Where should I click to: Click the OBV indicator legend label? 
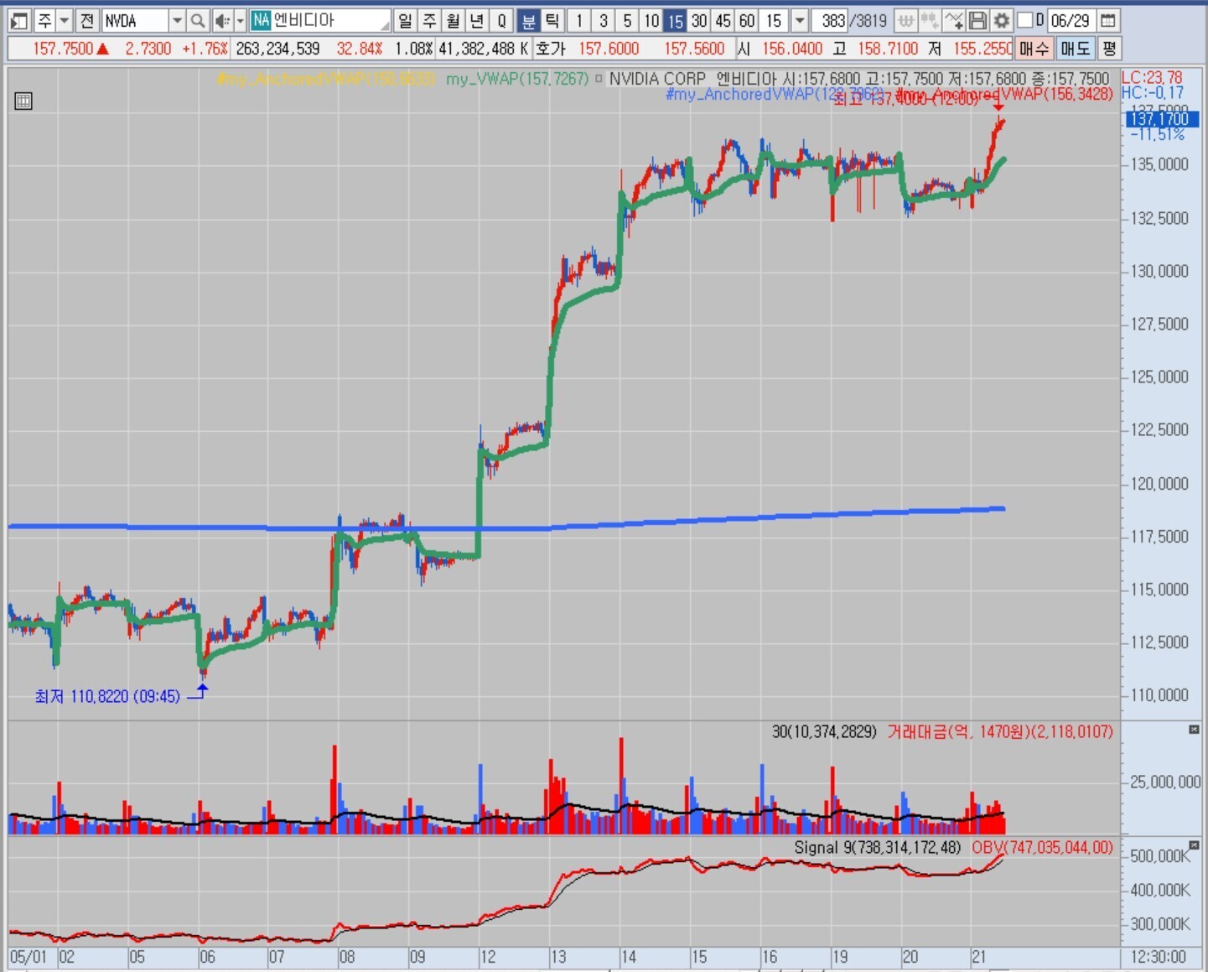[1042, 848]
